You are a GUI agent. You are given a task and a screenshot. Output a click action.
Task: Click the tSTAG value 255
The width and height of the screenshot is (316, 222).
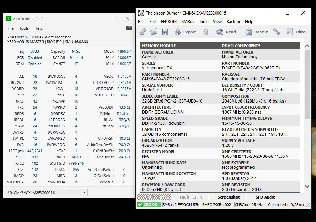76,170
